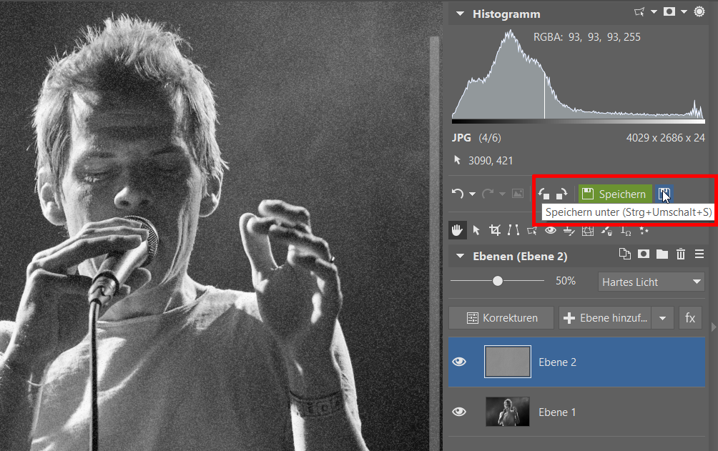Click the duplicate layer icon
The width and height of the screenshot is (718, 451).
(x=624, y=254)
